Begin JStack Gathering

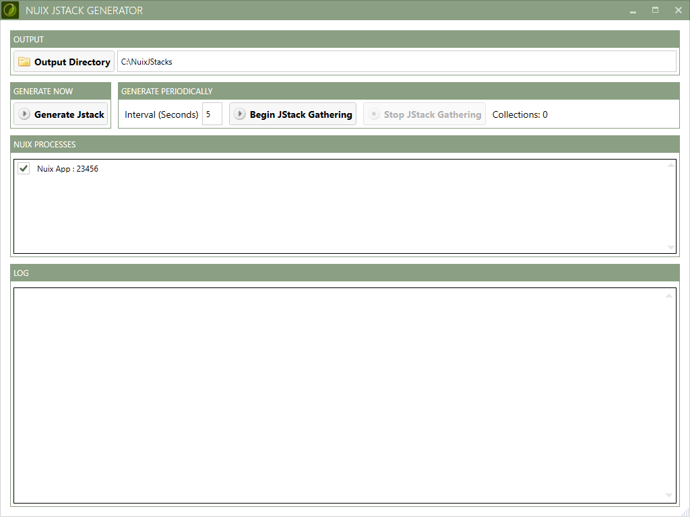coord(292,114)
